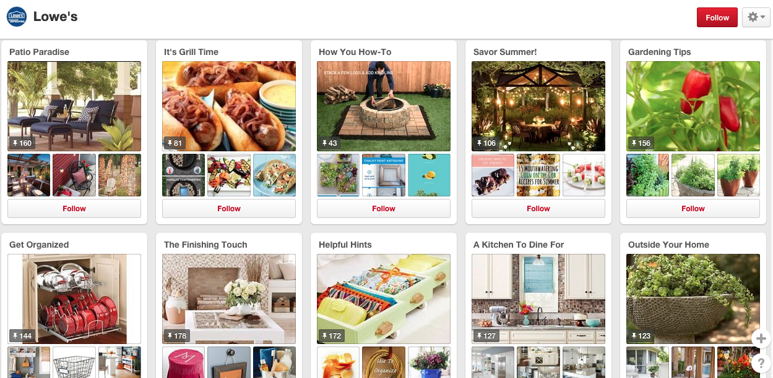Follow the Gardening Tips board
The height and width of the screenshot is (378, 773).
[693, 209]
